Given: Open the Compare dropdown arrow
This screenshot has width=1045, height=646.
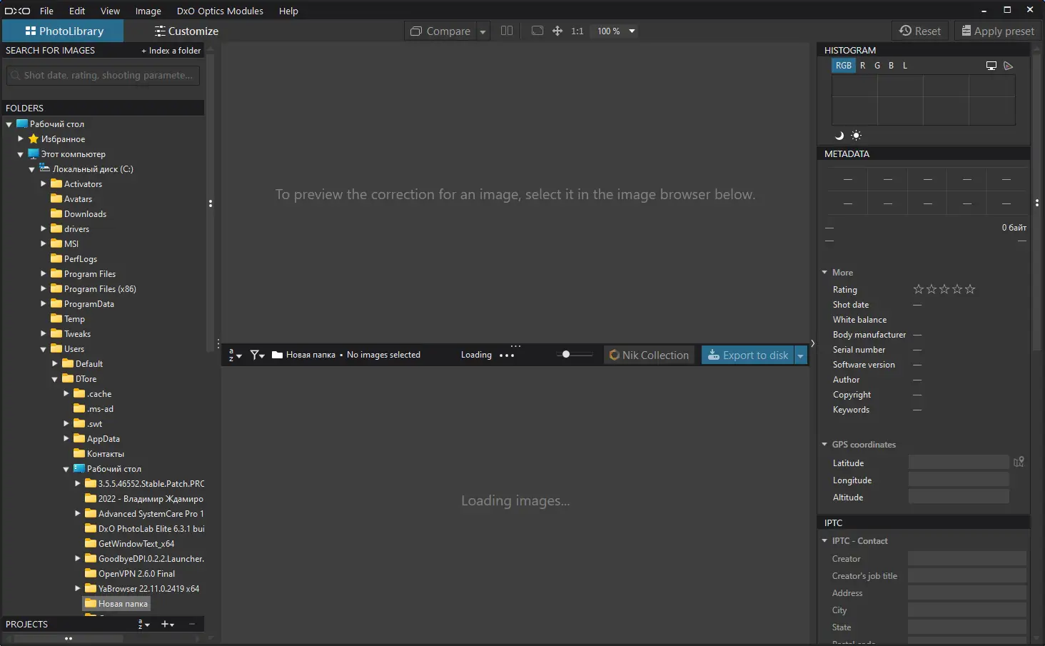Looking at the screenshot, I should [483, 31].
